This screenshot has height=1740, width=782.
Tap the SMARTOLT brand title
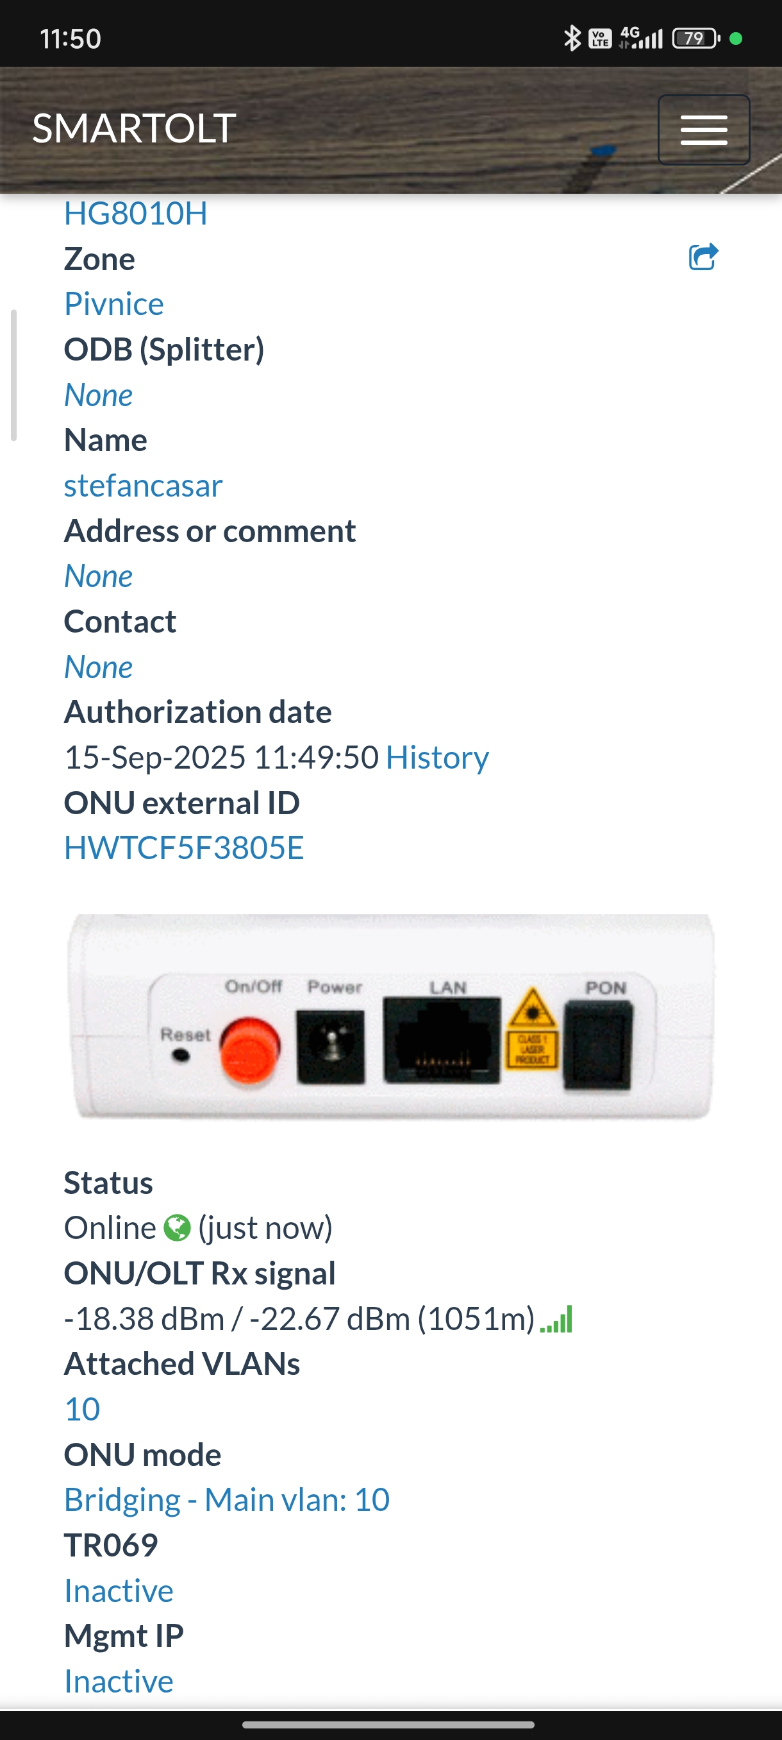[x=134, y=128]
